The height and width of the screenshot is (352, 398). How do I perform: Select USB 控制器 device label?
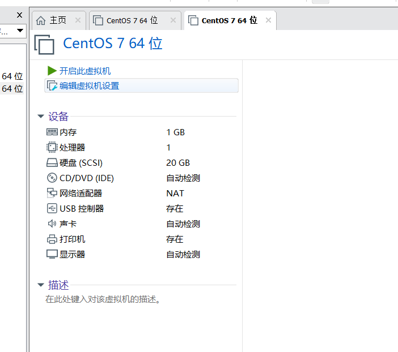pos(82,209)
